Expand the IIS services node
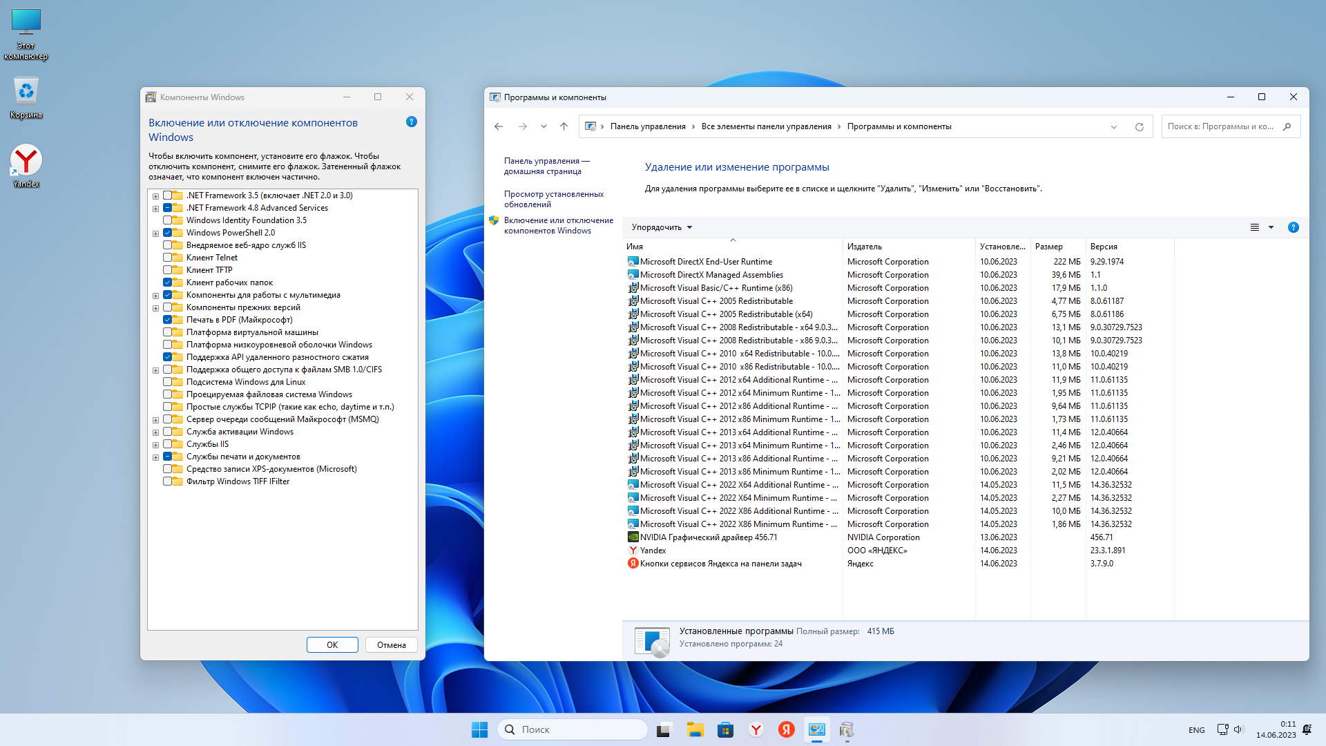Viewport: 1326px width, 746px height. point(155,445)
